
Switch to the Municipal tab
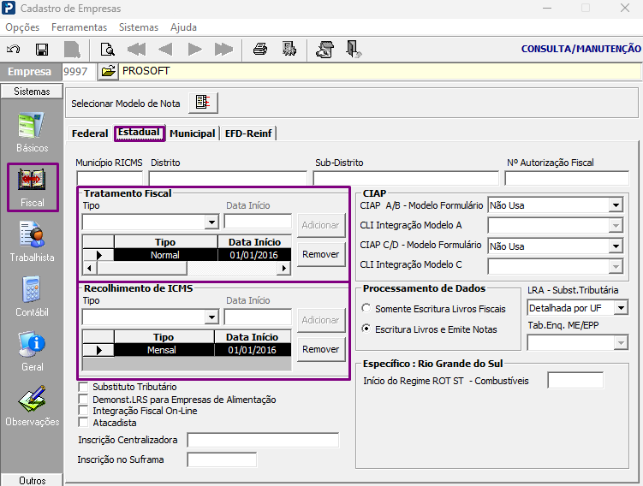pos(193,133)
